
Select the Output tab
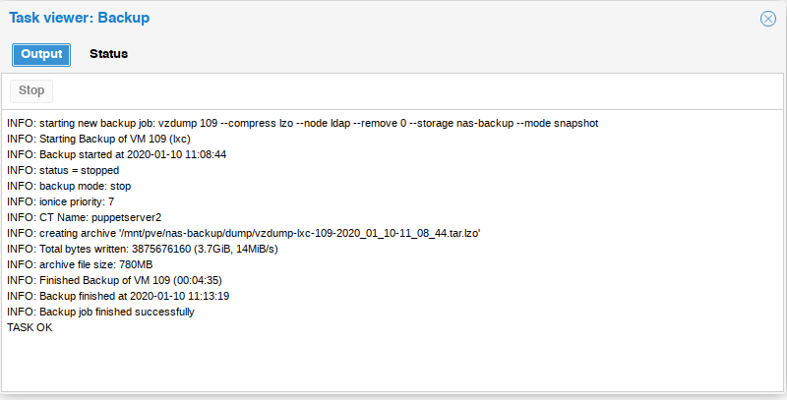pos(41,55)
